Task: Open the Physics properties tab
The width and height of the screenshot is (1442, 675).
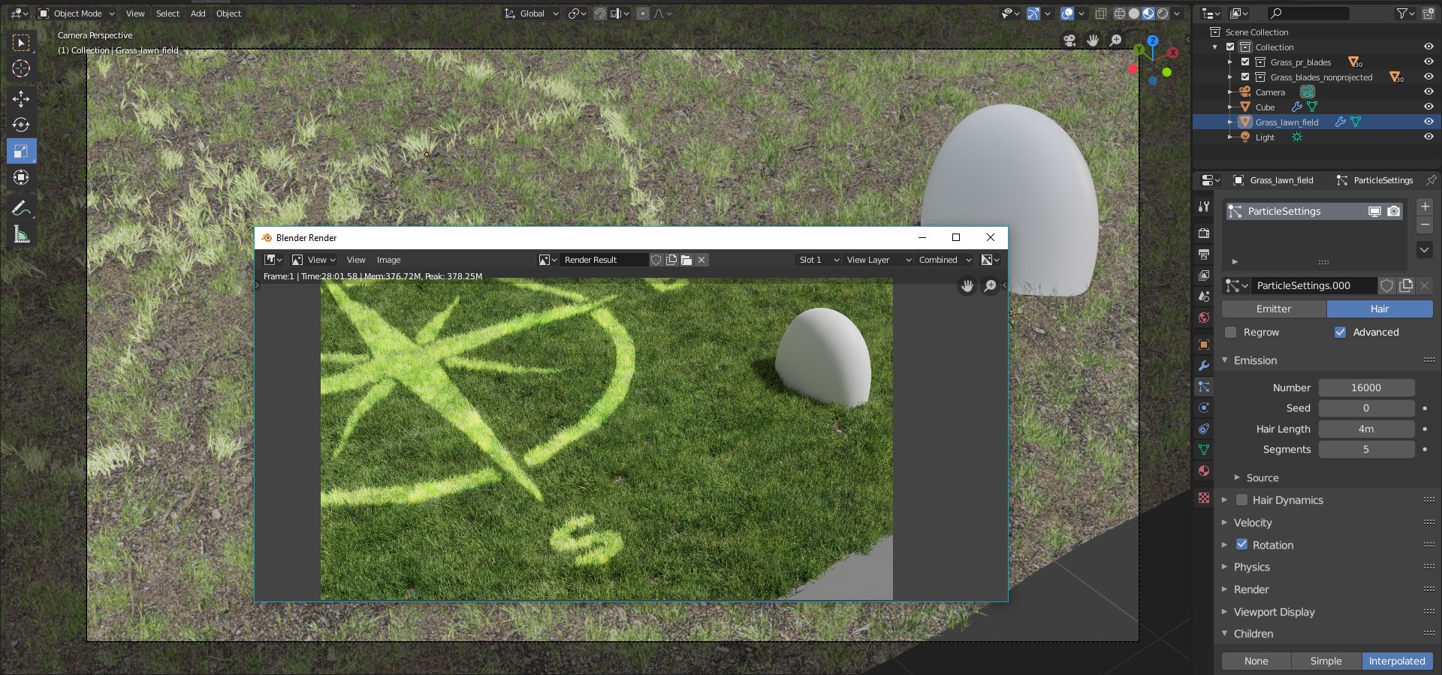Action: [1204, 408]
